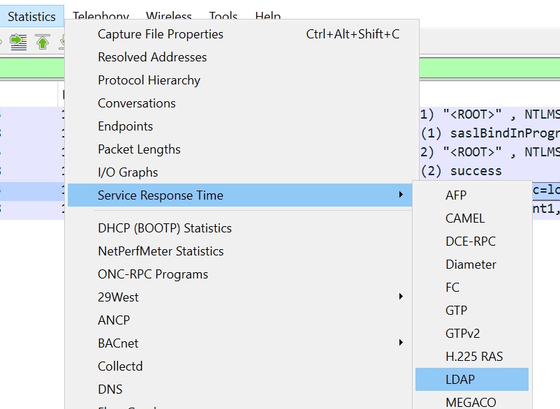Viewport: 560px width, 409px height.
Task: Open the Statistics menu
Action: tap(32, 17)
